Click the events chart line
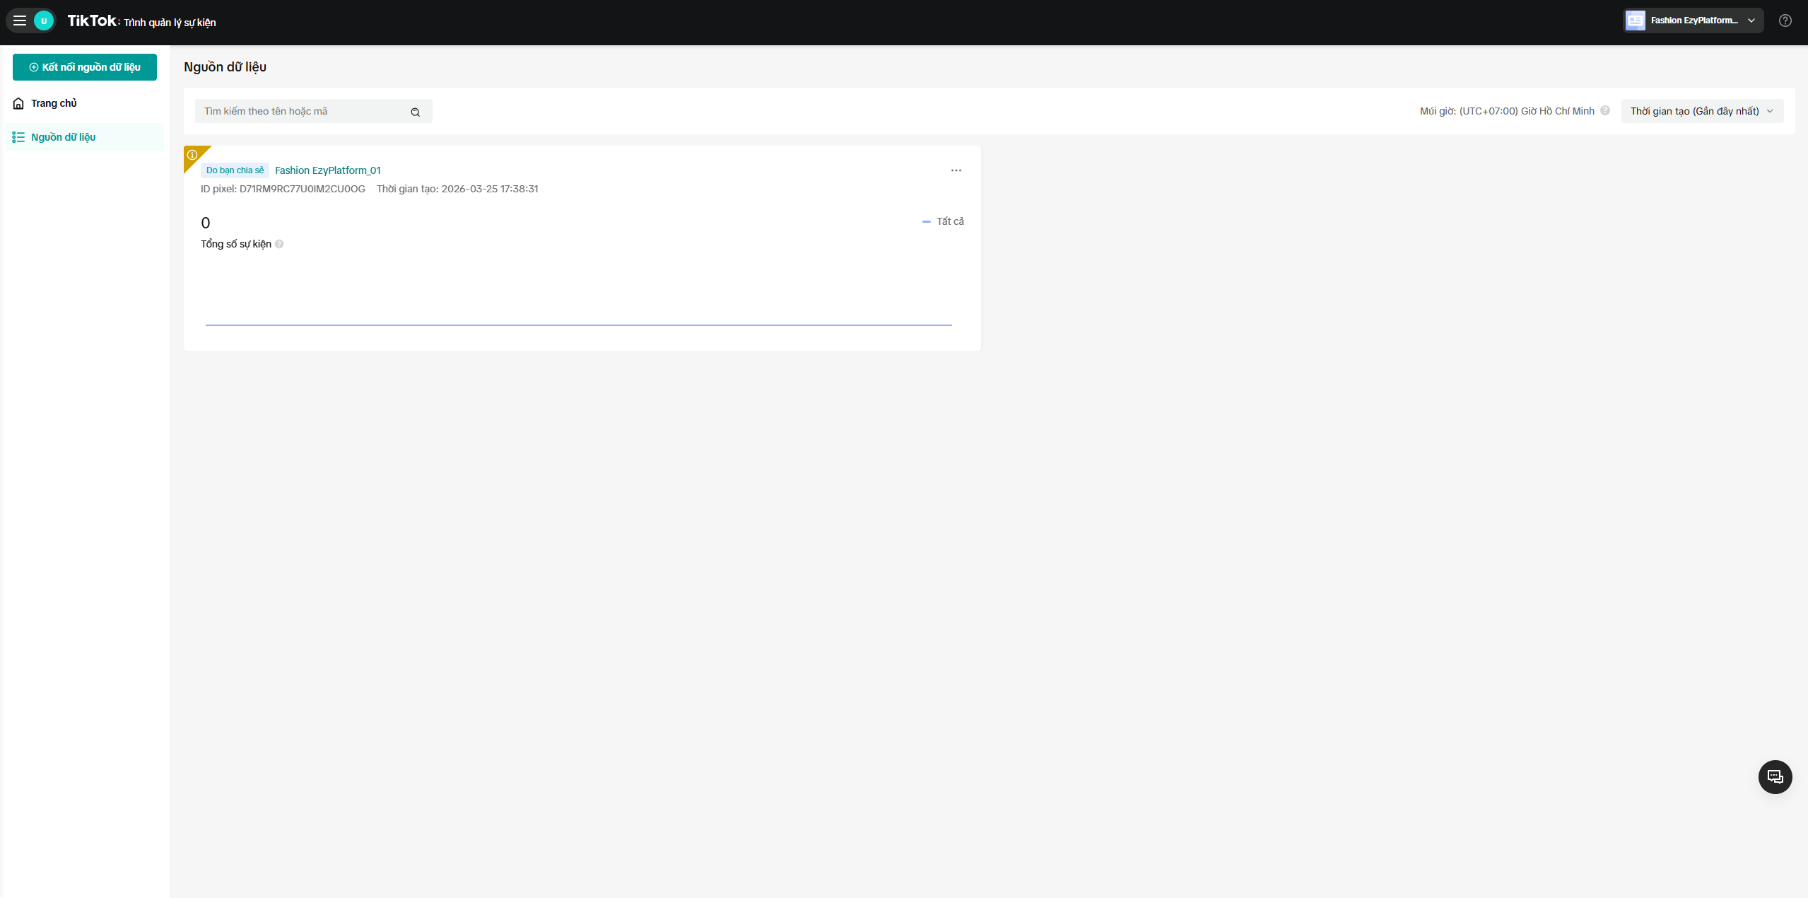 pos(578,325)
